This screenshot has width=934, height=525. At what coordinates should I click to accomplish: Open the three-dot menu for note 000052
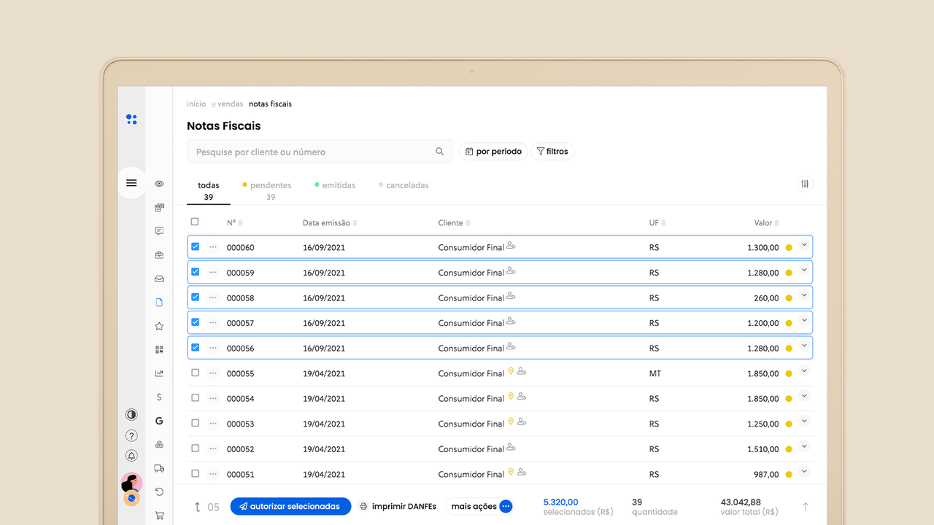(213, 449)
